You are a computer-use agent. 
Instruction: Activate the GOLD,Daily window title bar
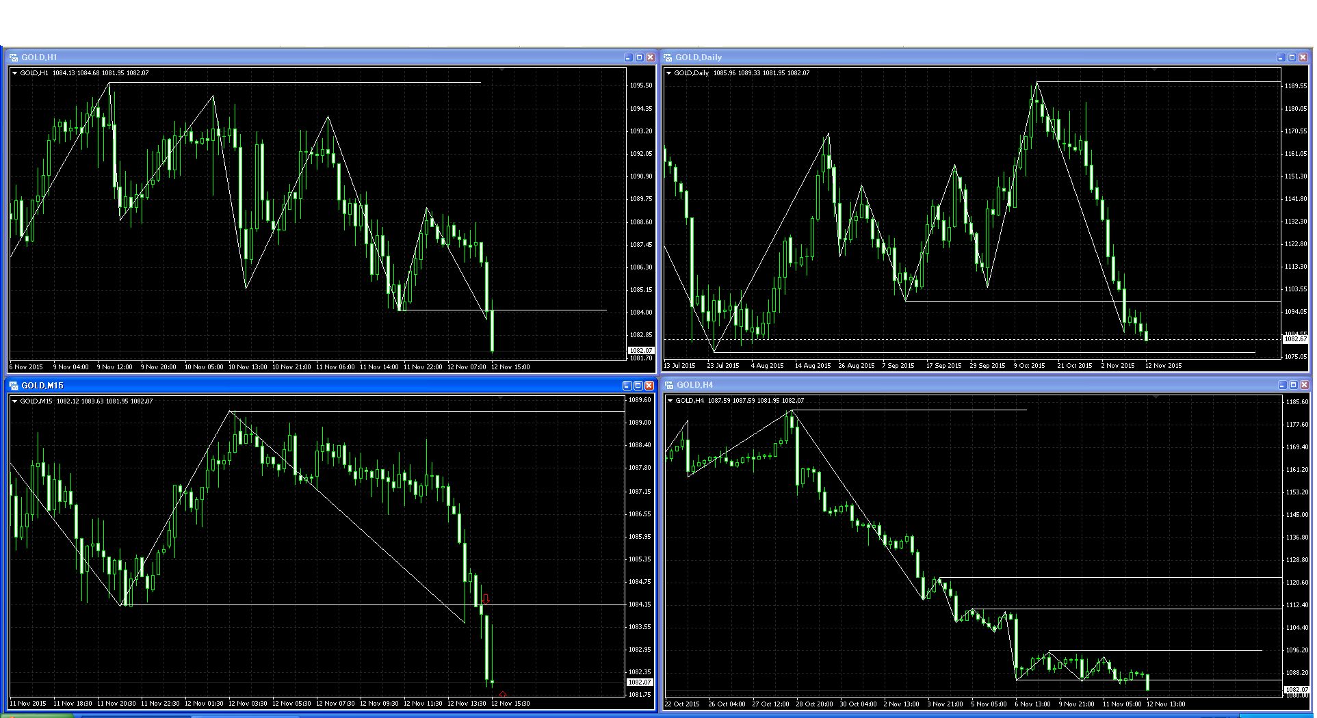point(958,57)
